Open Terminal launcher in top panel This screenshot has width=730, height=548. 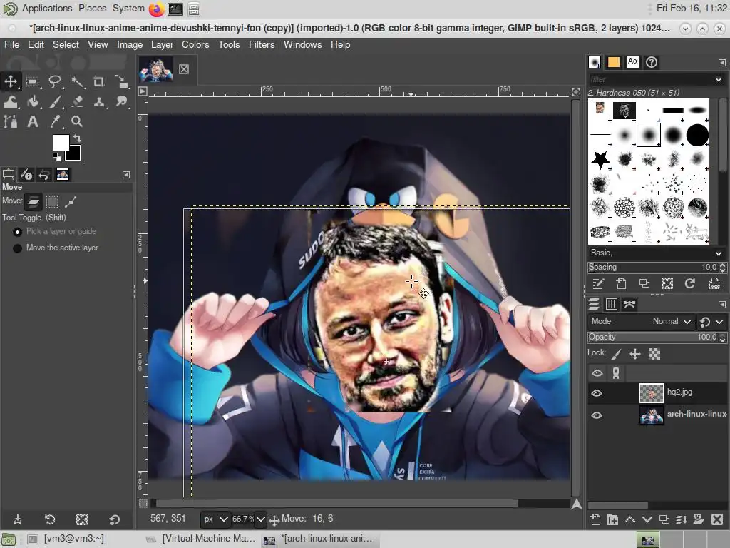[x=175, y=9]
